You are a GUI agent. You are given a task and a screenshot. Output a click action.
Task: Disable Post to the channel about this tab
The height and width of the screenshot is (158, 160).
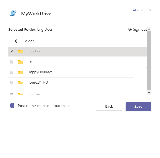(x=12, y=106)
